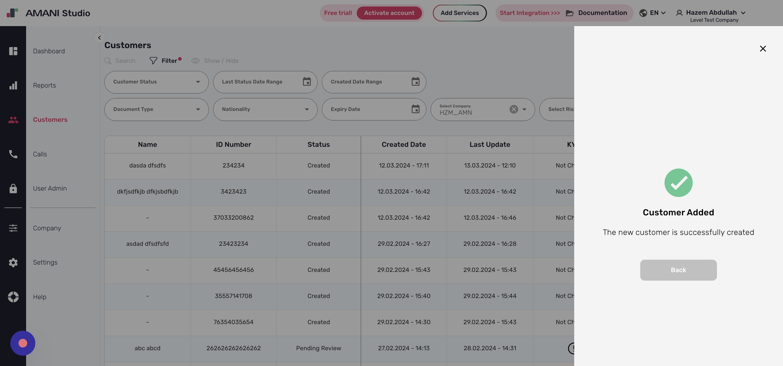Click the Activate account button

pyautogui.click(x=389, y=13)
